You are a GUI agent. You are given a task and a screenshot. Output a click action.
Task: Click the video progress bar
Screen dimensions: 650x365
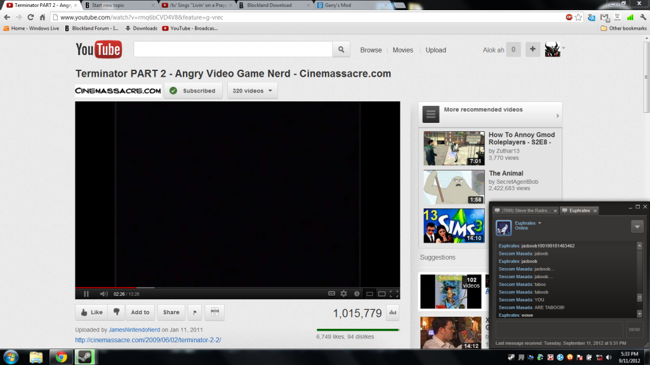(x=237, y=287)
